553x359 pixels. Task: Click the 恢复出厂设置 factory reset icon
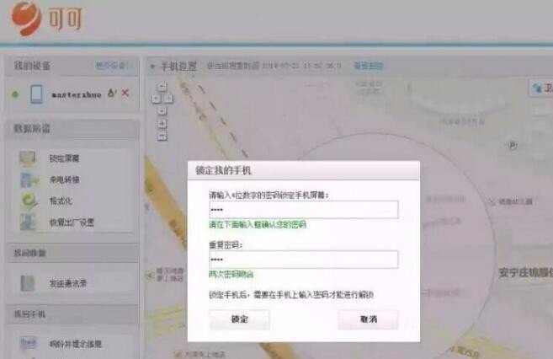coord(28,222)
